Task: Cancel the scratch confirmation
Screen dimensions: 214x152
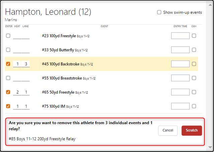Action: point(168,131)
